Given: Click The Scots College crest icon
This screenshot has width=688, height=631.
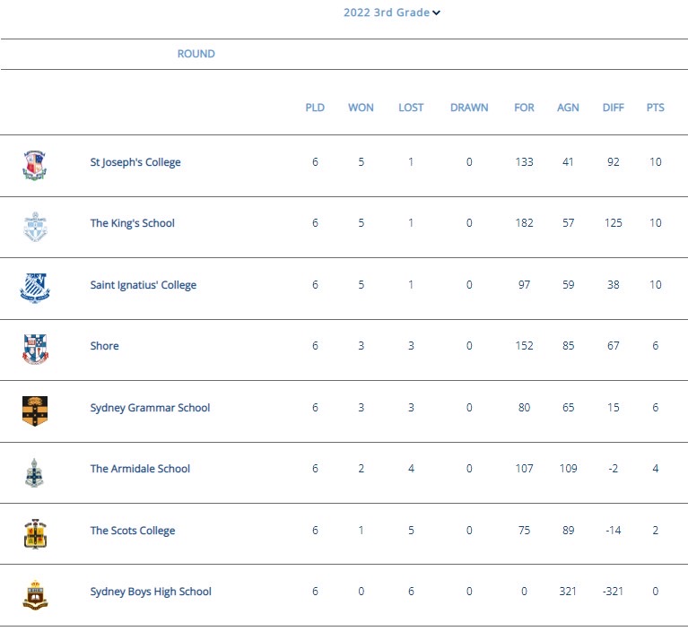Looking at the screenshot, I should coord(35,534).
